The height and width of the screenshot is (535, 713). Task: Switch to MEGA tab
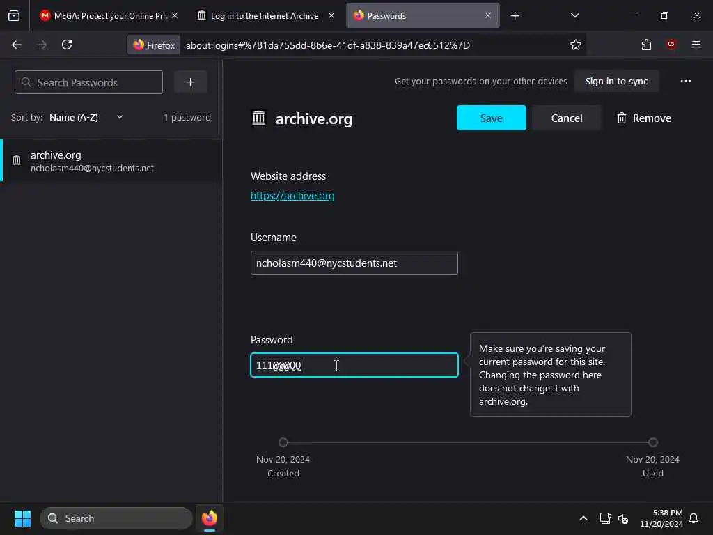pos(109,15)
